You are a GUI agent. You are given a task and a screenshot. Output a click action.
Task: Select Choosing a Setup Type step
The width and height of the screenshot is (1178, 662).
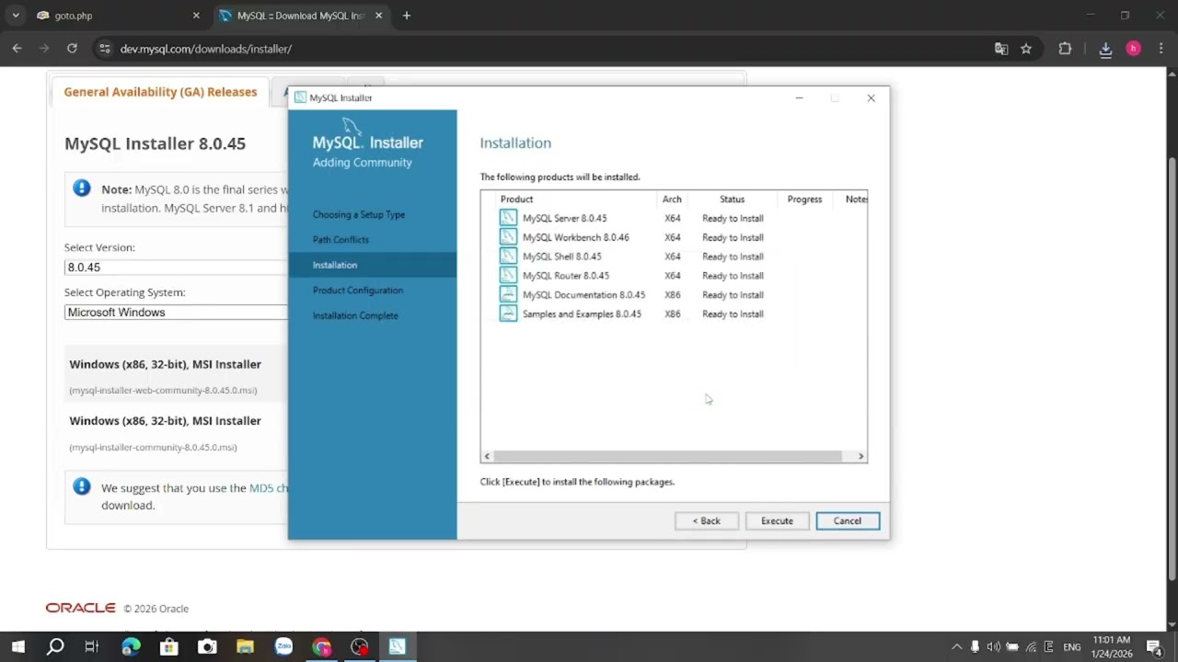coord(358,214)
